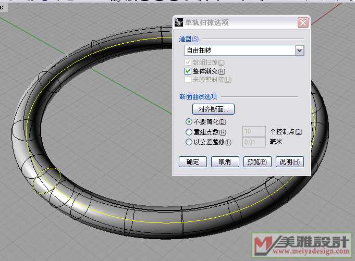Click the 预览(P) preview button

coord(257,161)
